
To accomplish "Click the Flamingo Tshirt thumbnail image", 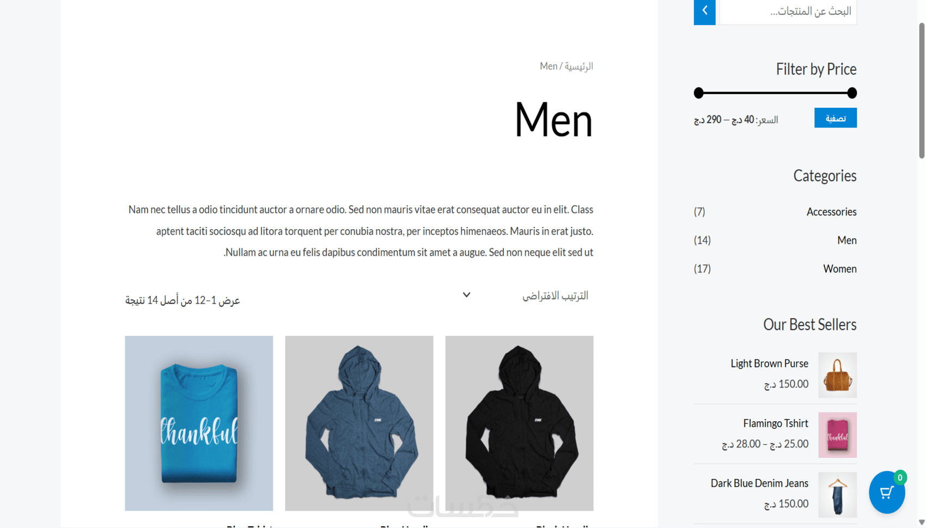I will pos(837,435).
